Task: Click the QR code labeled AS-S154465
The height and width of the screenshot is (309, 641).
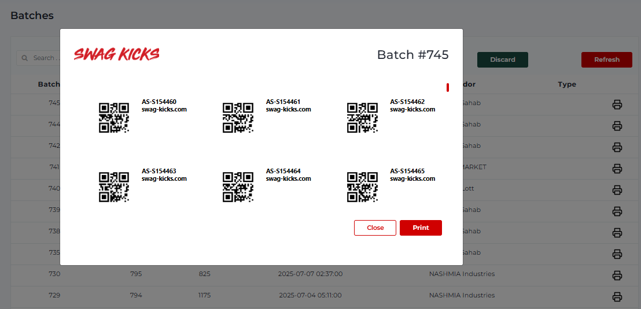Action: (362, 187)
